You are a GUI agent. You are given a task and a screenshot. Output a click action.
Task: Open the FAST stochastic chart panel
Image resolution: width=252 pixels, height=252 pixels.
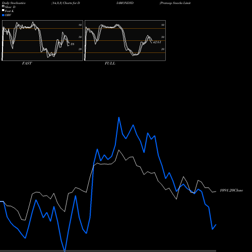point(42,40)
